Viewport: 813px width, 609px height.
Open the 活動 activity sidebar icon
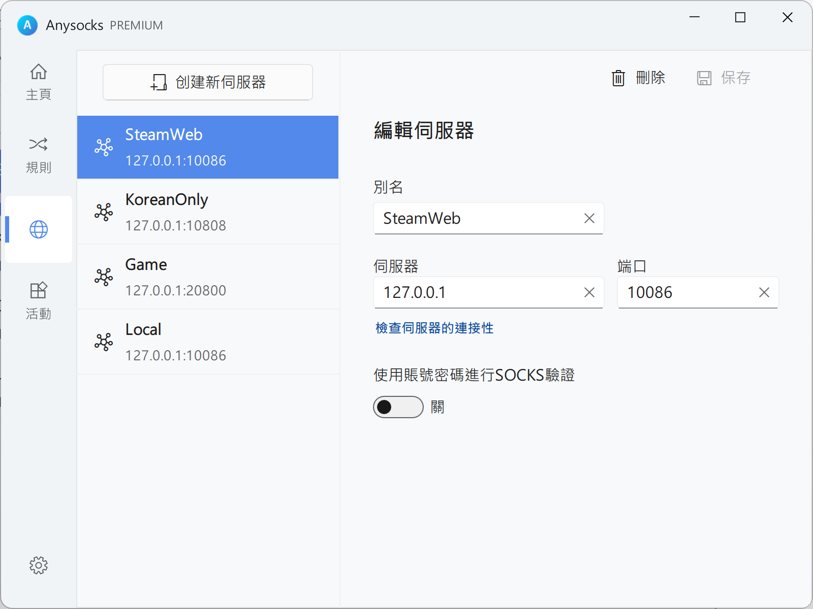click(x=39, y=291)
